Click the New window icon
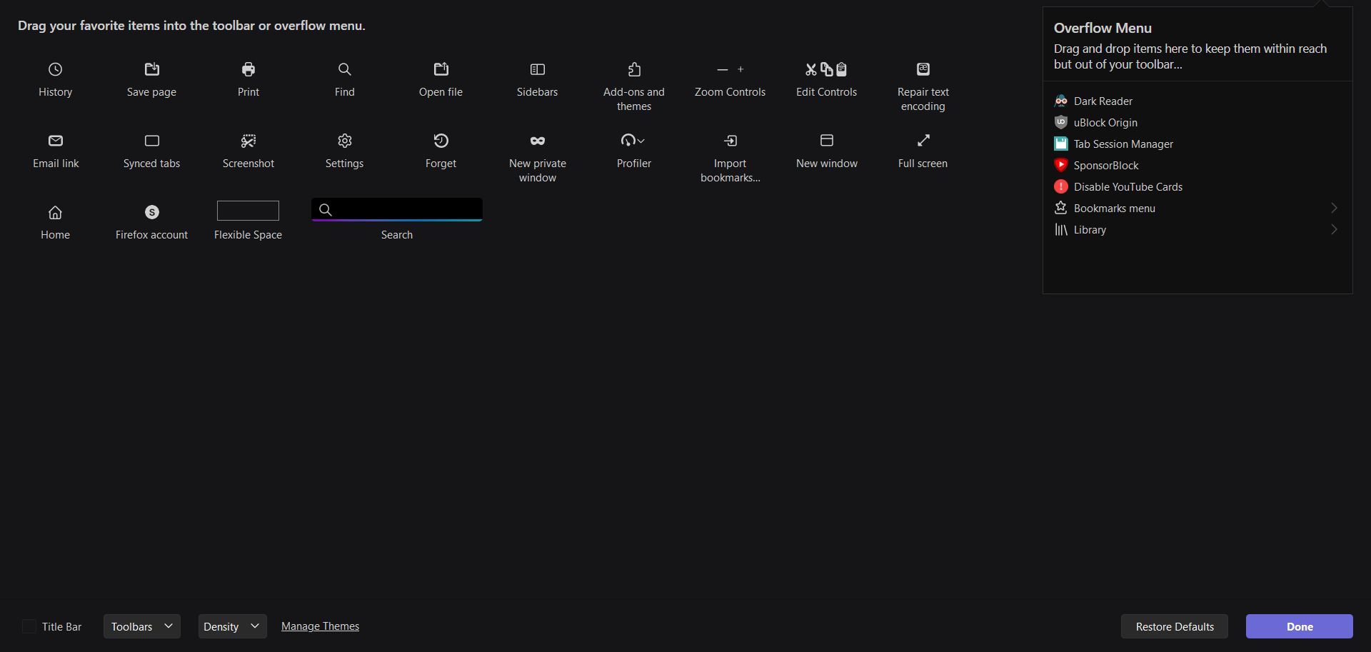 point(827,140)
